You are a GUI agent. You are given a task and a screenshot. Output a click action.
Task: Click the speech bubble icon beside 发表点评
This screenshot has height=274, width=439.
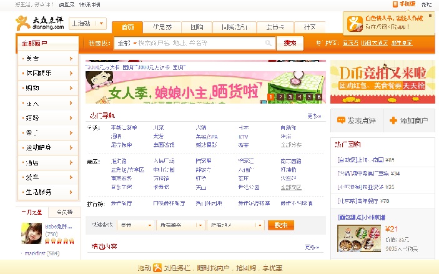(341, 120)
